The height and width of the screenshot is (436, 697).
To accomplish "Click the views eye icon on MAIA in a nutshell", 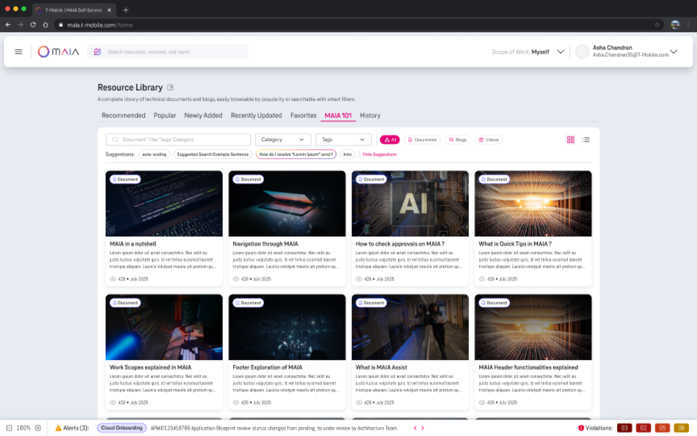I will (113, 279).
